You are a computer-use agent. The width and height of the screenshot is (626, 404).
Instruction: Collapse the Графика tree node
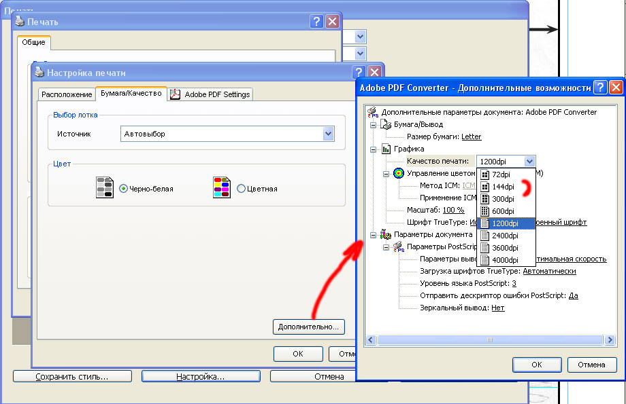coord(373,150)
